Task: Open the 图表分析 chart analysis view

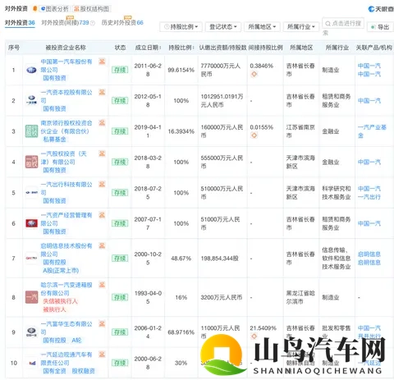Action: (54, 9)
